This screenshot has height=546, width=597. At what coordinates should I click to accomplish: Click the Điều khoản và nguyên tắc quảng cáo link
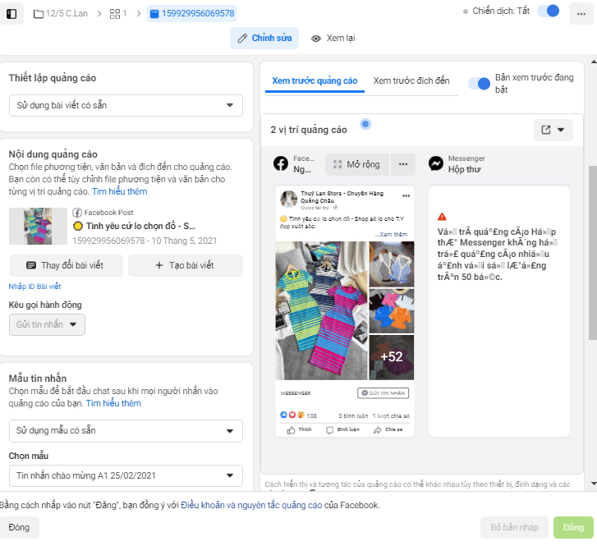click(251, 505)
